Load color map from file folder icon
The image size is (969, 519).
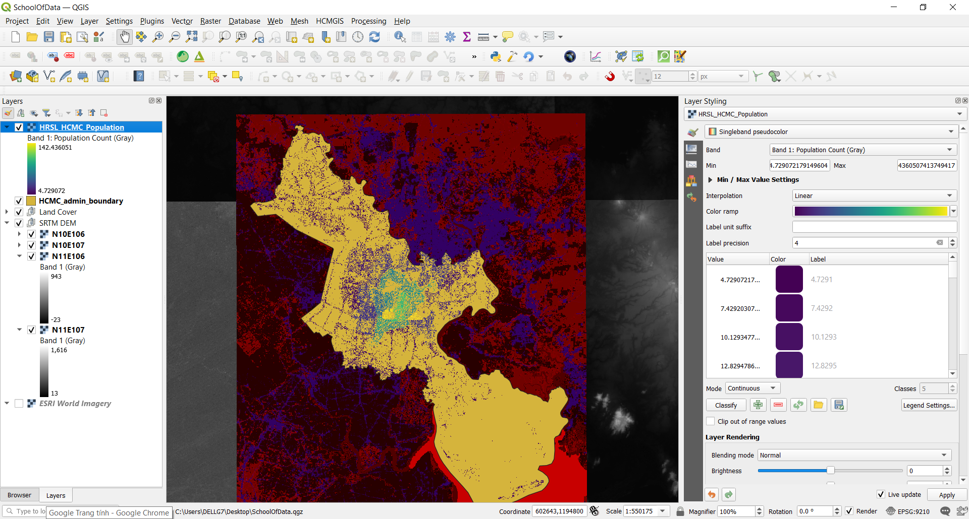coord(819,405)
